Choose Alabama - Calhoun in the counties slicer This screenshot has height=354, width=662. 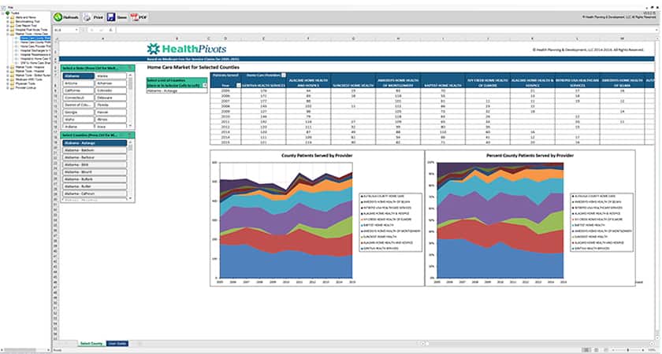coord(95,194)
